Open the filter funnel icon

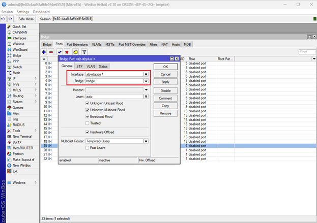click(84, 52)
